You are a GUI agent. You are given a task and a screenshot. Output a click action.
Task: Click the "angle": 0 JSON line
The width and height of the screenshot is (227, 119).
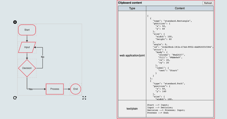(x=160, y=44)
